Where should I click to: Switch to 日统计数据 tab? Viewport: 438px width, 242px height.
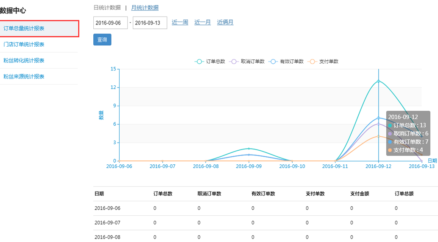click(x=107, y=8)
